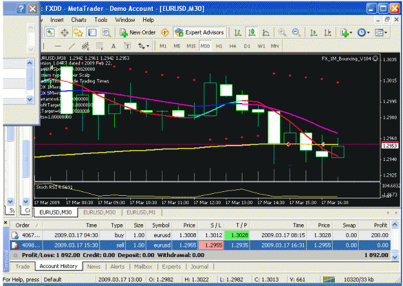Switch to M1 timeframe
Screen dimensions: 403x286
pyautogui.click(x=163, y=46)
